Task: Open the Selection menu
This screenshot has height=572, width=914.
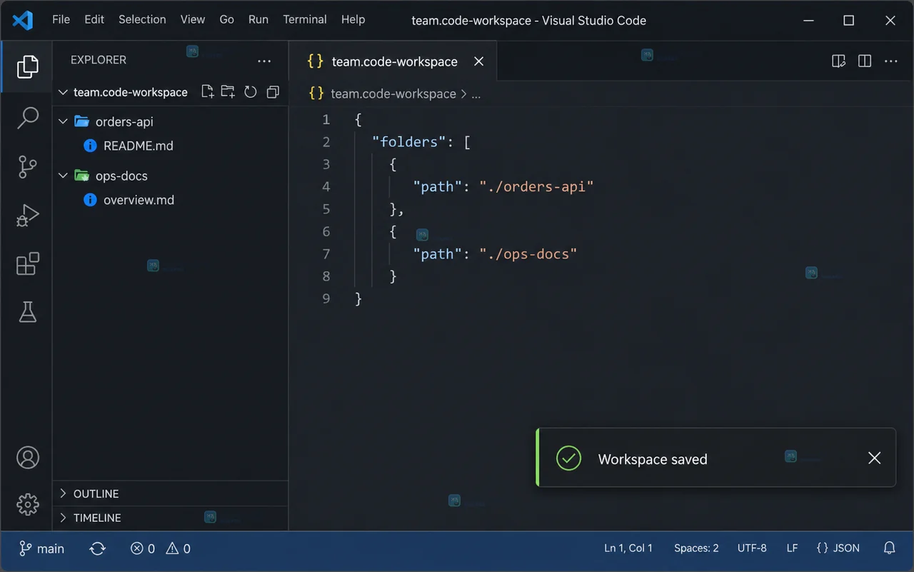Action: 142,19
